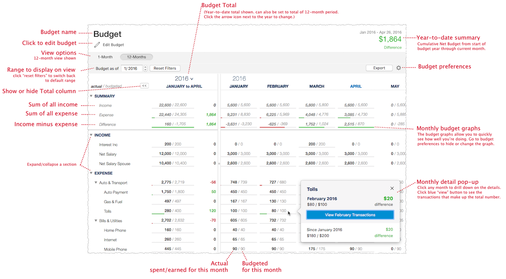
Task: Collapse Bills & Utilities category
Action: click(x=96, y=221)
